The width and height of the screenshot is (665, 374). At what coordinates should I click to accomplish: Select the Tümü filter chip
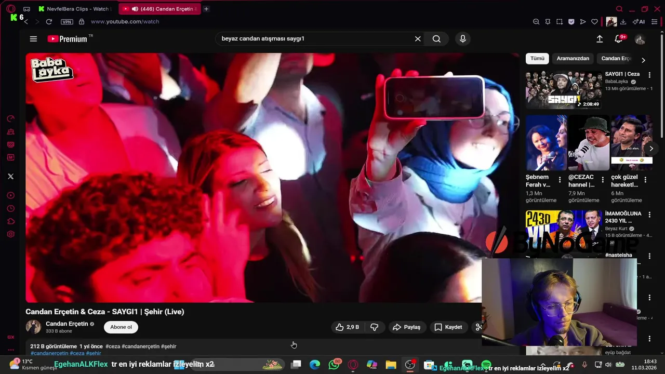click(x=537, y=59)
